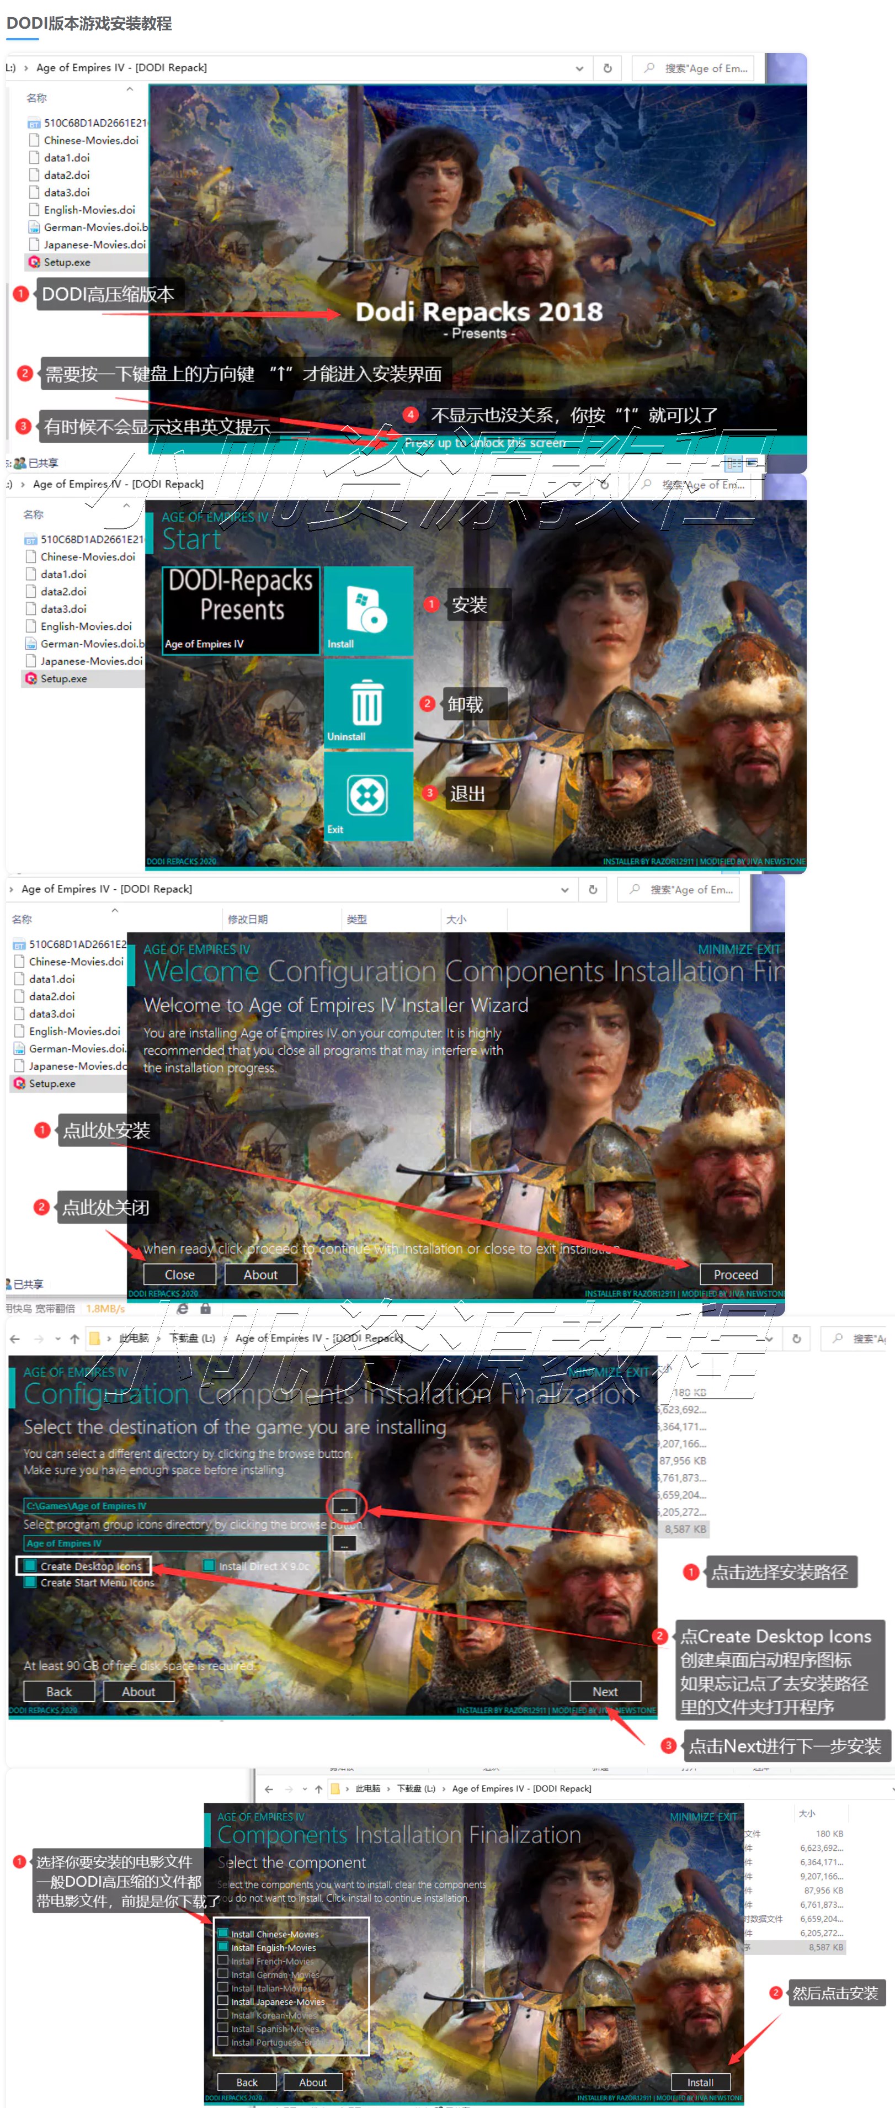Enable the Create Desktop Icons checkbox
895x2108 pixels.
29,1565
